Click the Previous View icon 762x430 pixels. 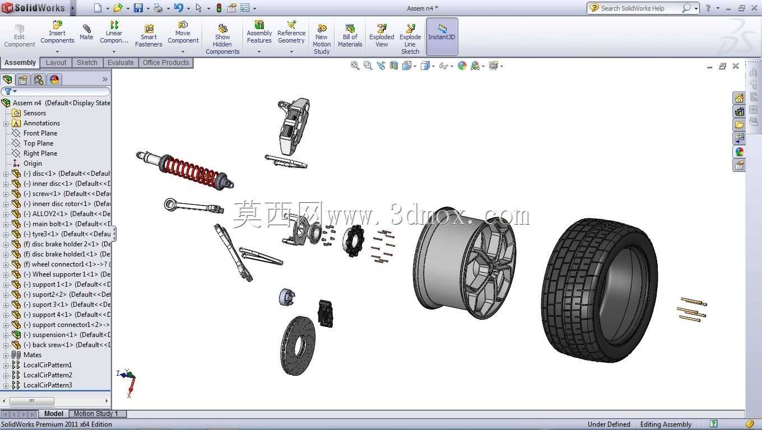pyautogui.click(x=381, y=66)
